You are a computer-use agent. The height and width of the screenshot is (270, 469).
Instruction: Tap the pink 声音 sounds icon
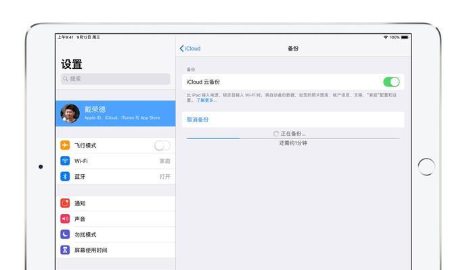65,219
